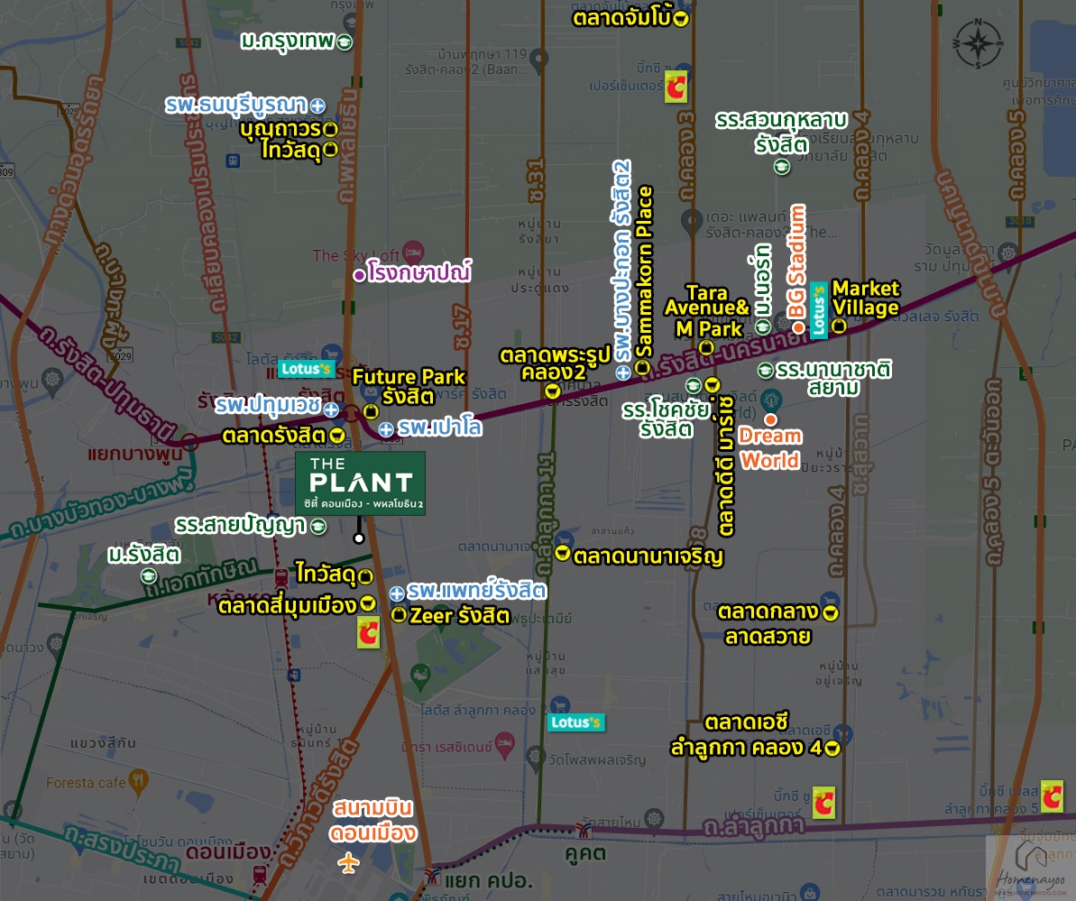This screenshot has height=901, width=1076.
Task: Click the hospital icon beside รพ.เปาโล
Action: [386, 429]
